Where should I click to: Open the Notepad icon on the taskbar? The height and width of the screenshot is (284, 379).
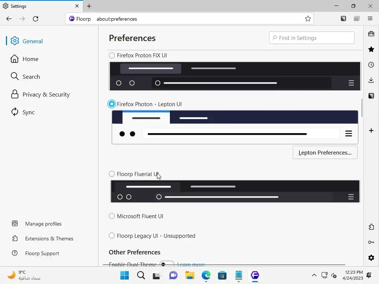(x=239, y=275)
